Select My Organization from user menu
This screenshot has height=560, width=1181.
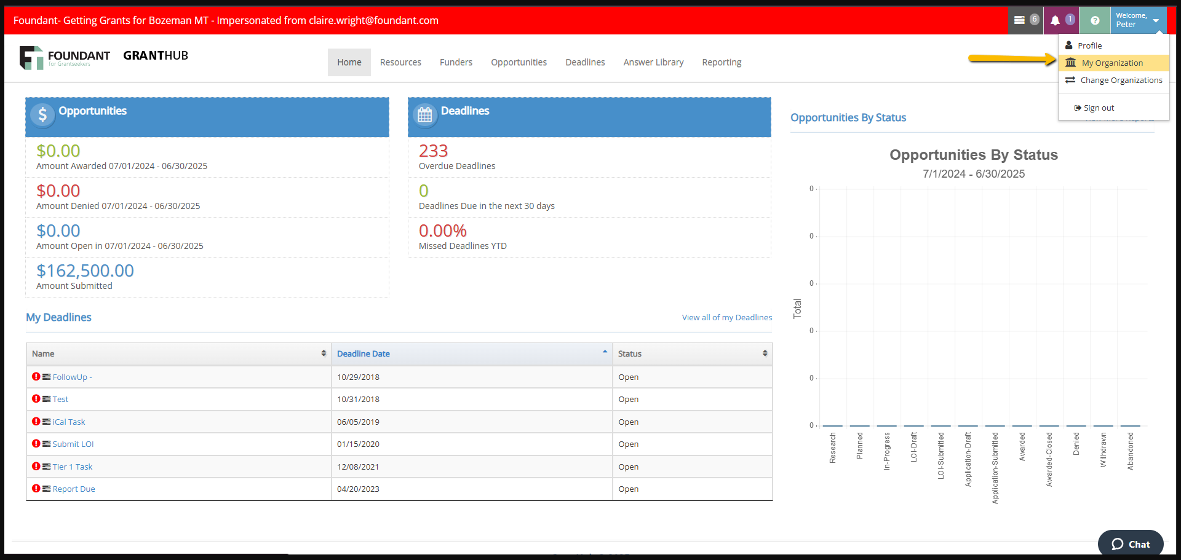click(x=1114, y=63)
